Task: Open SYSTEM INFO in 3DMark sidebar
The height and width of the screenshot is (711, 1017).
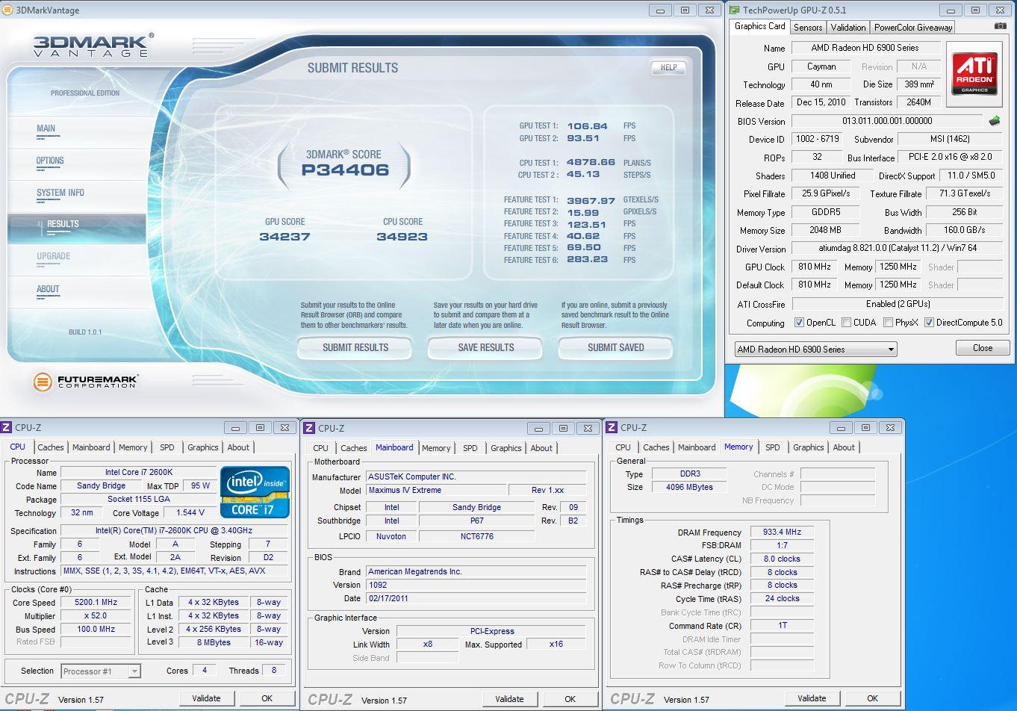Action: [60, 193]
